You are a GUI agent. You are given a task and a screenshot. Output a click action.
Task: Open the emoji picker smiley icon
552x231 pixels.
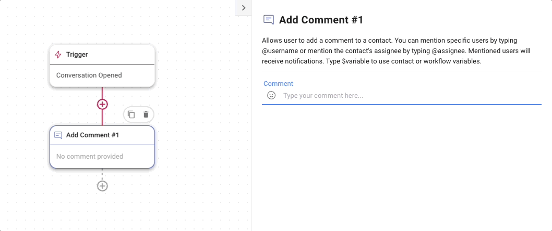pos(271,95)
